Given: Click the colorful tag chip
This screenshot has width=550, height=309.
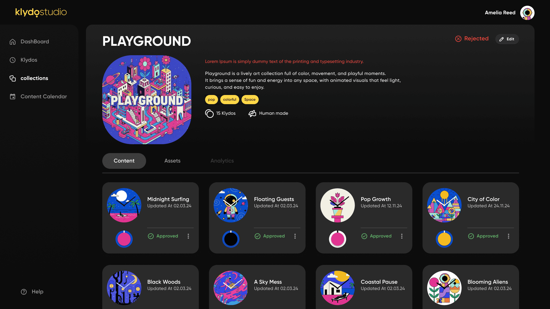Looking at the screenshot, I should [x=230, y=100].
